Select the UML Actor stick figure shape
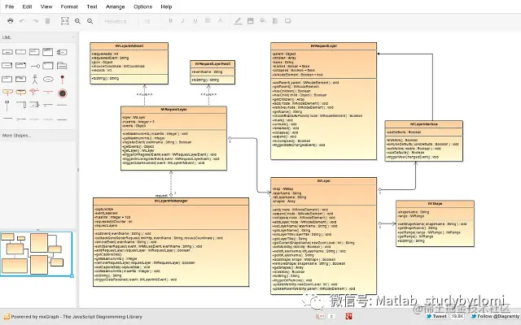 click(34, 79)
